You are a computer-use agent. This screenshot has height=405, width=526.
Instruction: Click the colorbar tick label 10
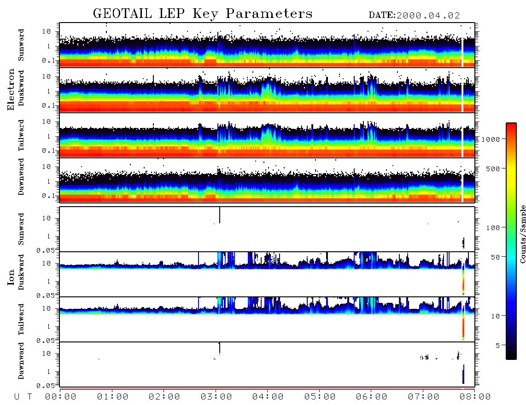(496, 316)
